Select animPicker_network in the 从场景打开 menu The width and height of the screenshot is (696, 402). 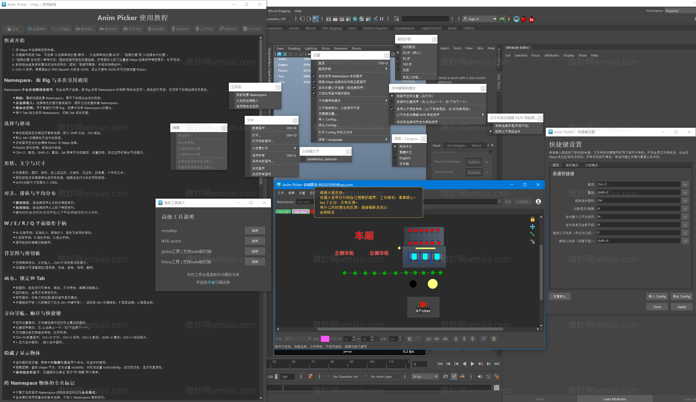point(325,159)
